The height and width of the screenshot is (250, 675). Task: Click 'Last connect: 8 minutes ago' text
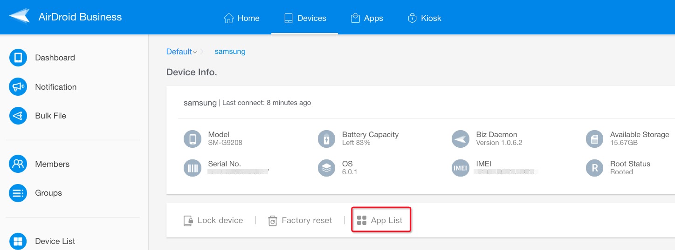coord(267,103)
